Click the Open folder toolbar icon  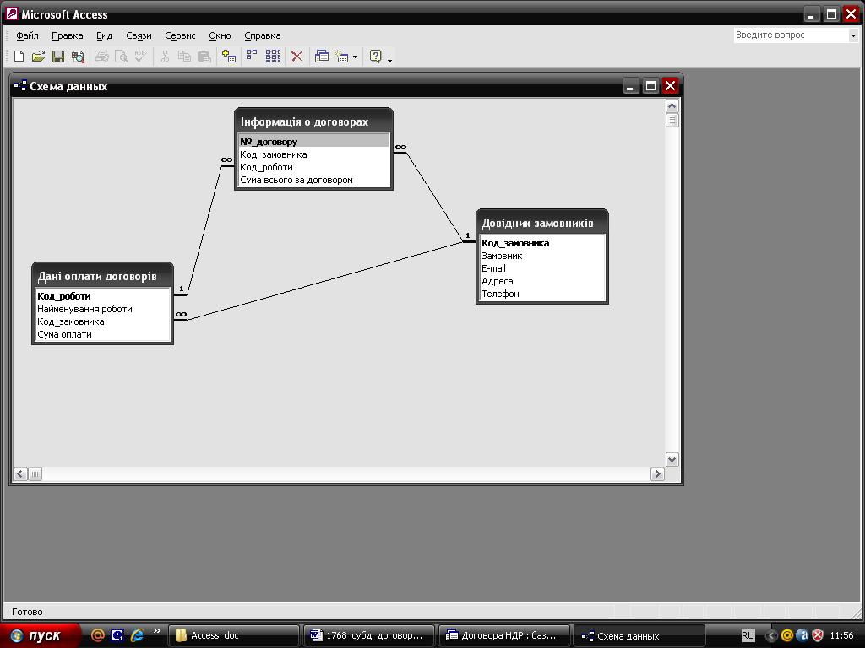[38, 57]
